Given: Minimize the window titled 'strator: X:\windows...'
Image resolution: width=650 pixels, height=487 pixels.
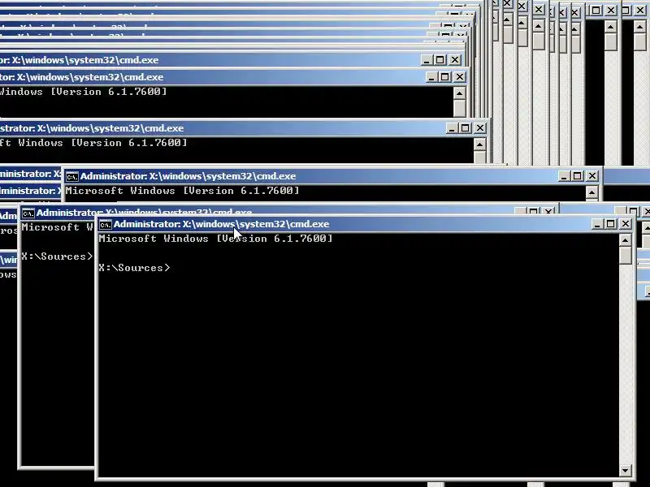Looking at the screenshot, I should click(452, 128).
